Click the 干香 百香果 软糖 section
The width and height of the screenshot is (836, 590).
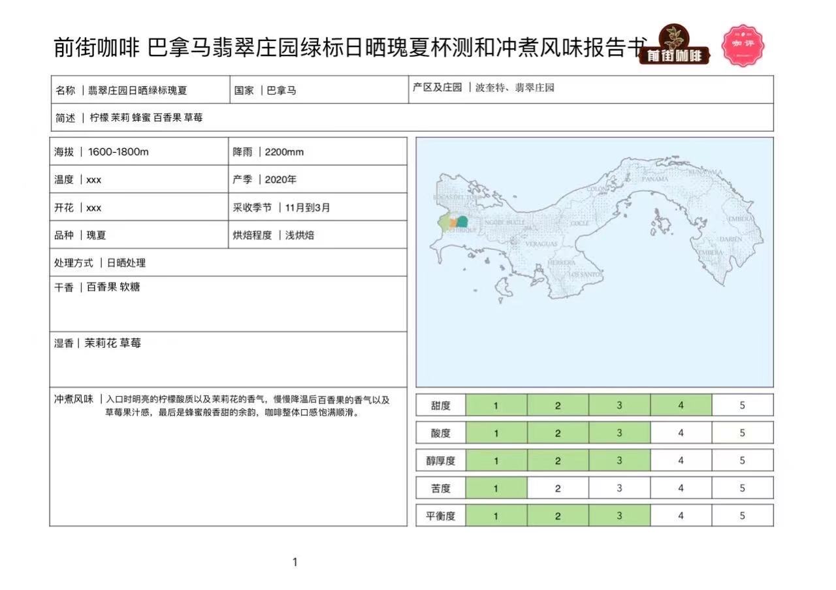227,303
